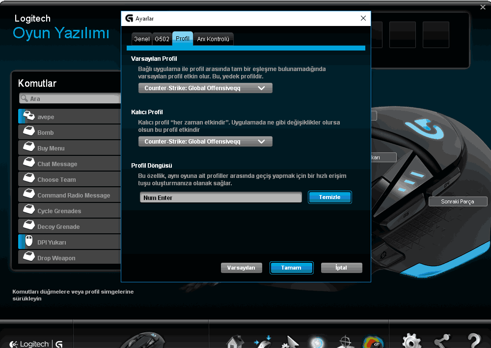Click the avepe command key icon
The image size is (491, 348).
click(x=29, y=116)
